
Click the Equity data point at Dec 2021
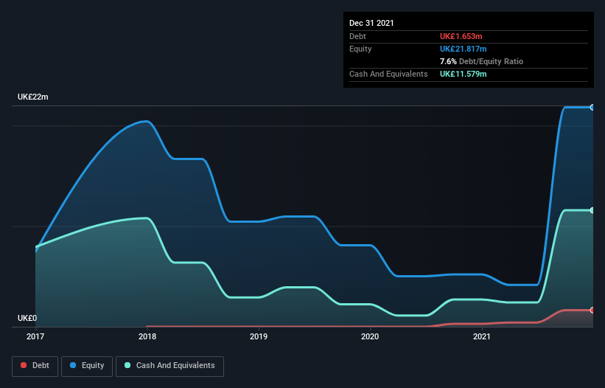592,108
